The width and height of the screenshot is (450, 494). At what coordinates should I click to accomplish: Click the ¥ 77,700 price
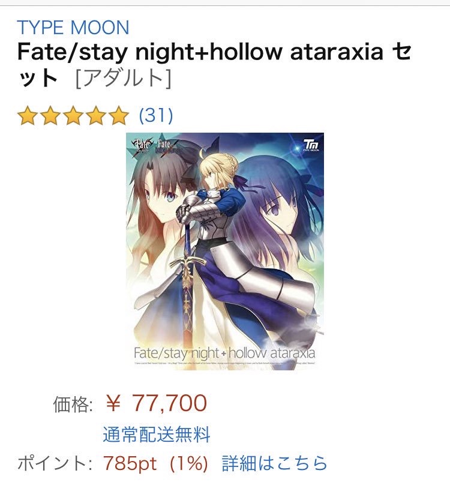click(x=156, y=403)
